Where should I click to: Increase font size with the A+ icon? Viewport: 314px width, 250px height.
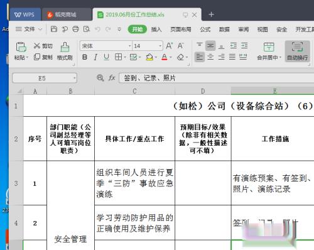pos(170,46)
